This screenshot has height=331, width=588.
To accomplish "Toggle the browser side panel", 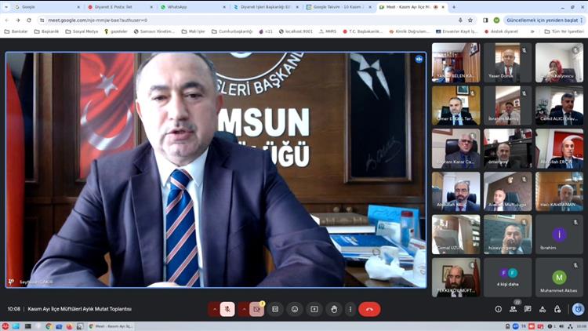I will pos(485,20).
